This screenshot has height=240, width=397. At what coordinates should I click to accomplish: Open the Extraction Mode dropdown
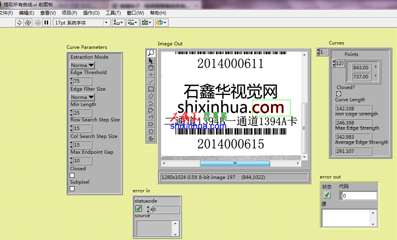(82, 65)
